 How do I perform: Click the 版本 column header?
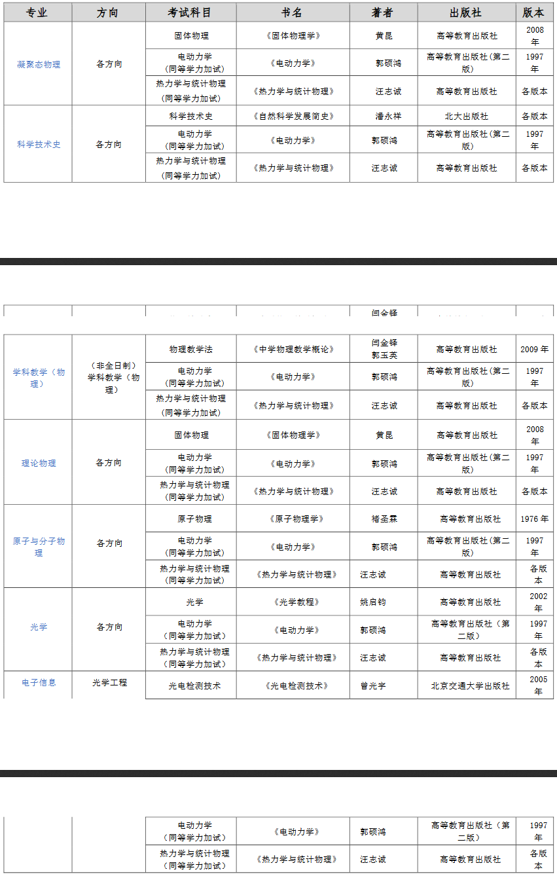(534, 12)
